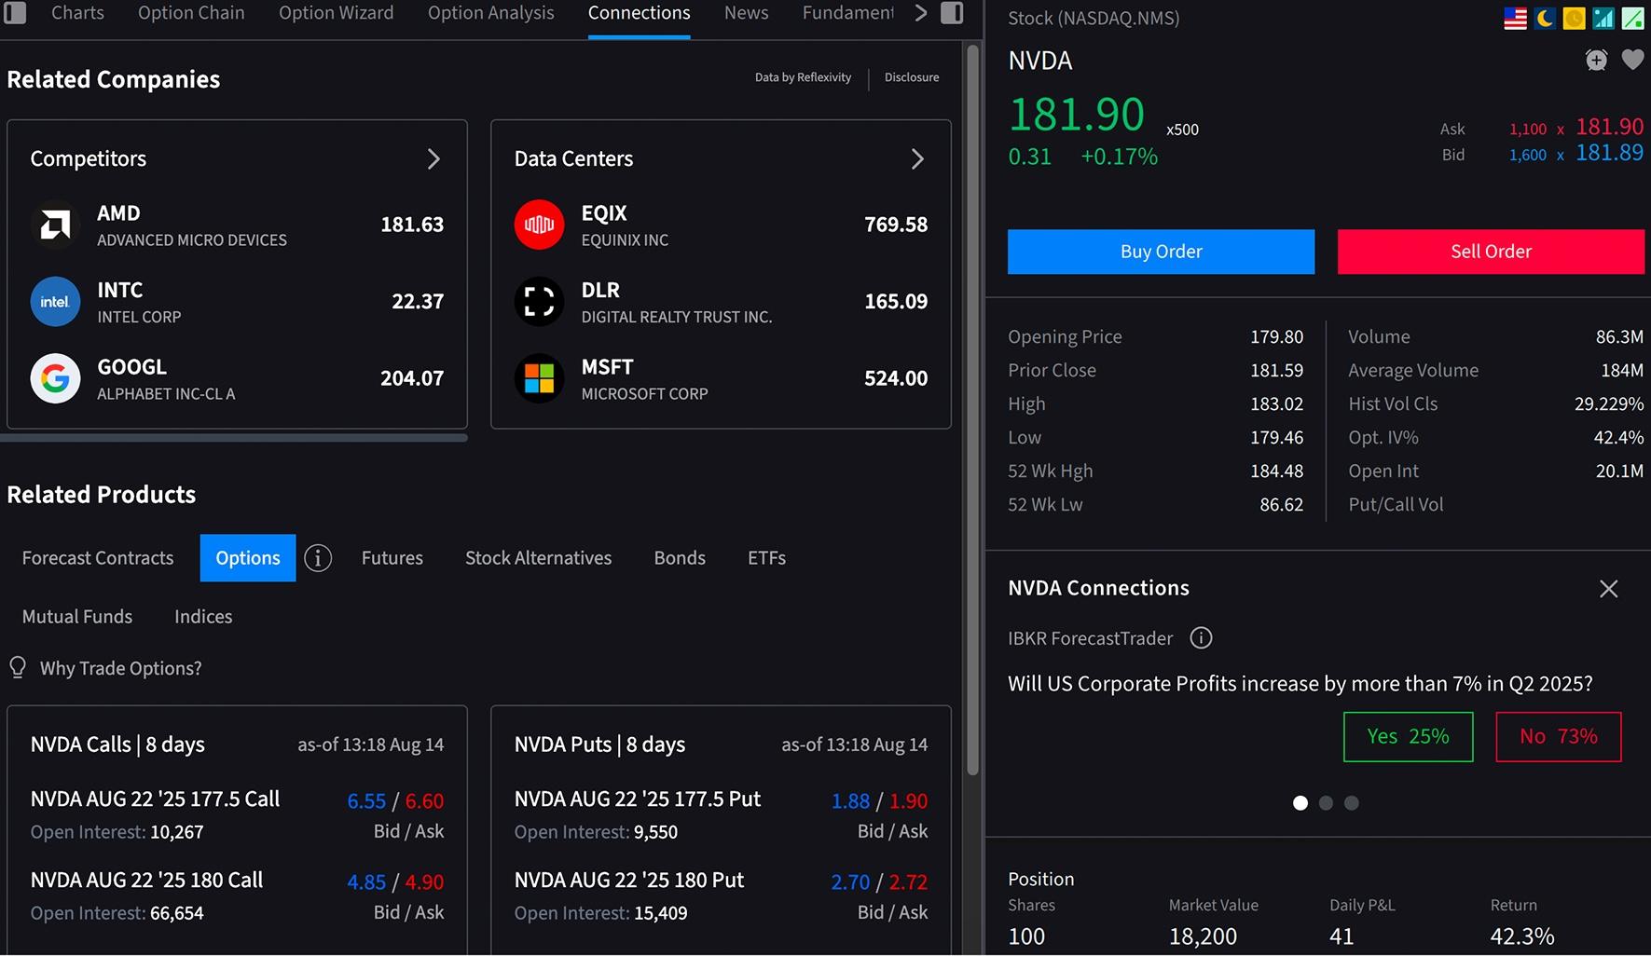Select the second carousel dot in NVDA Connections
The height and width of the screenshot is (956, 1651).
(x=1326, y=803)
